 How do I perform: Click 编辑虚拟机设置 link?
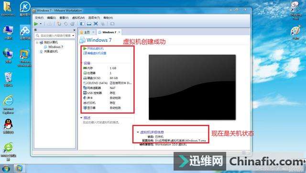(97, 53)
